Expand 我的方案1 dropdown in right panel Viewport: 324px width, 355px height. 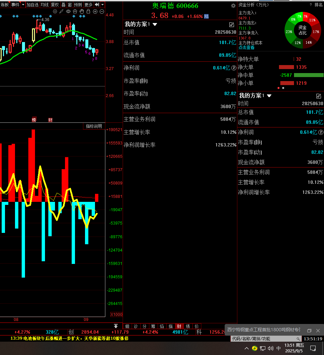point(269,96)
